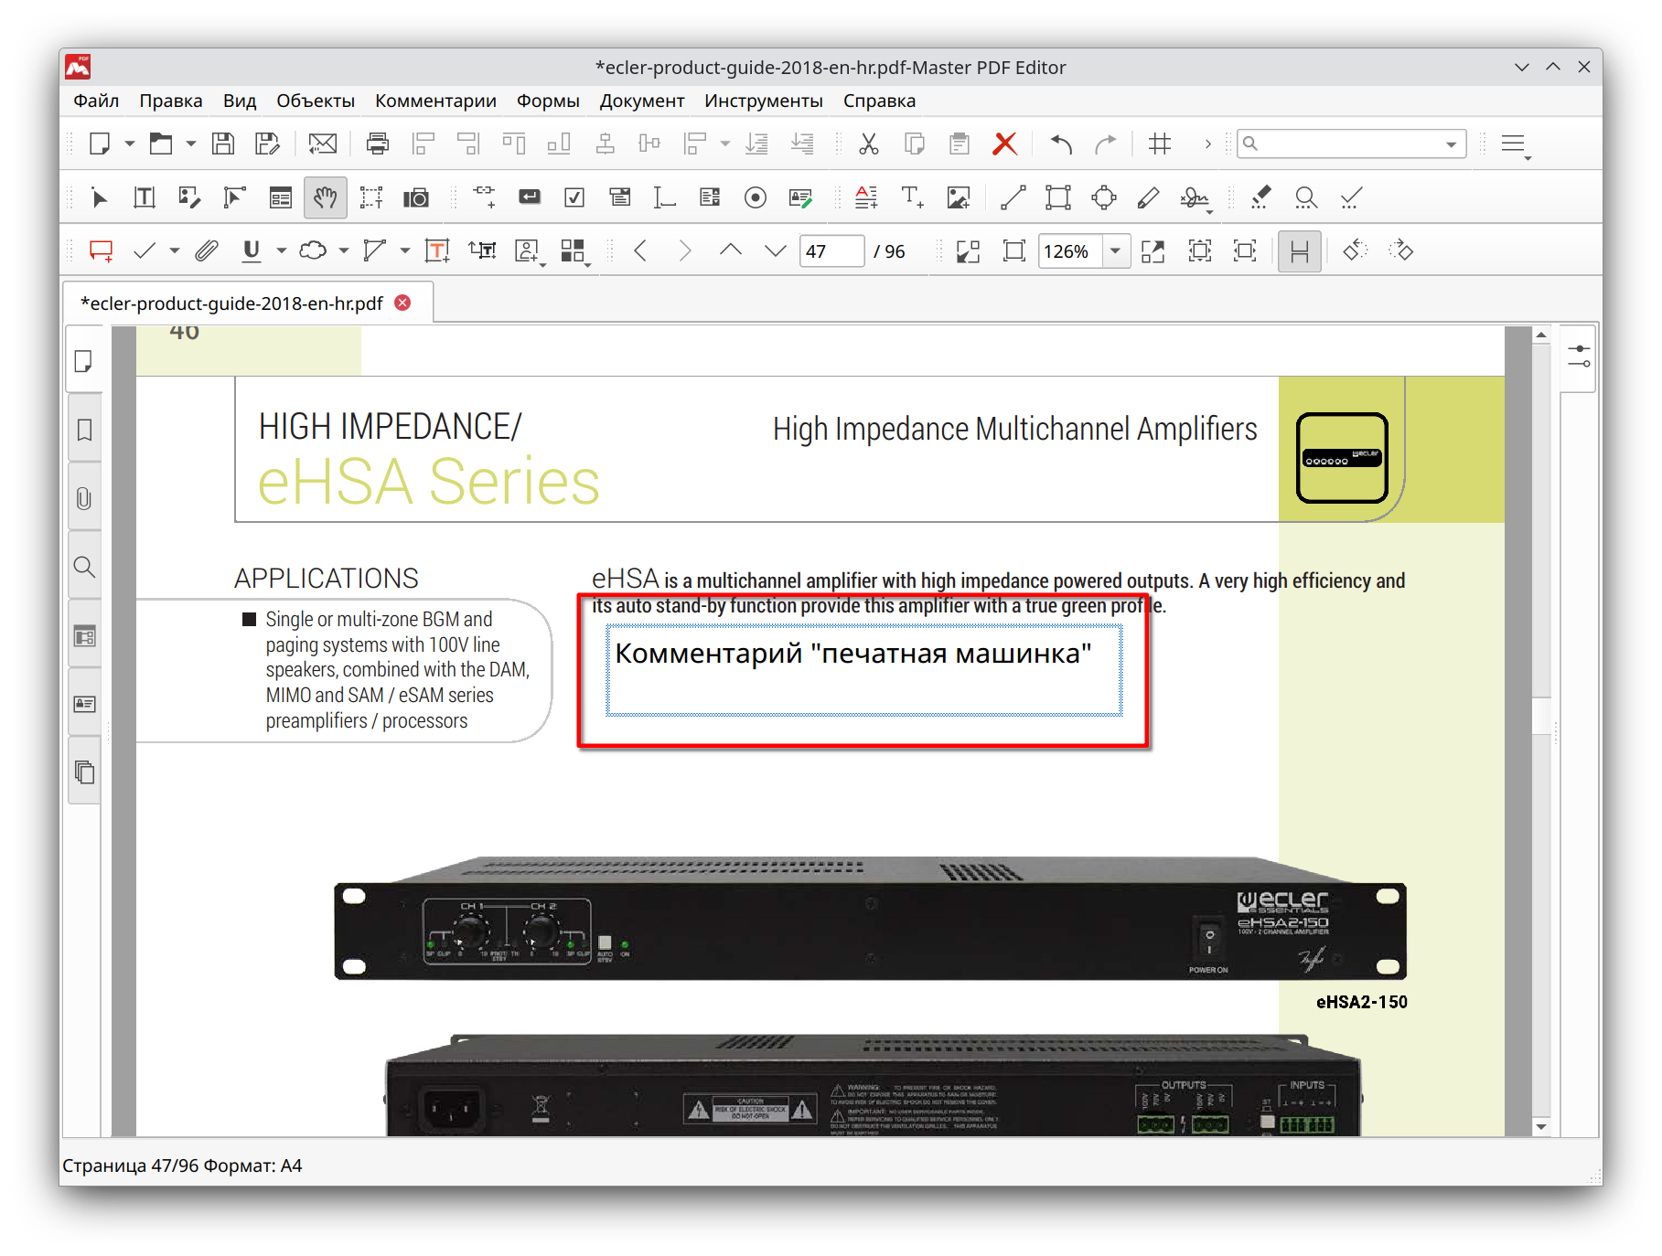The width and height of the screenshot is (1662, 1256).
Task: Rotate the page clockwise
Action: (1401, 250)
